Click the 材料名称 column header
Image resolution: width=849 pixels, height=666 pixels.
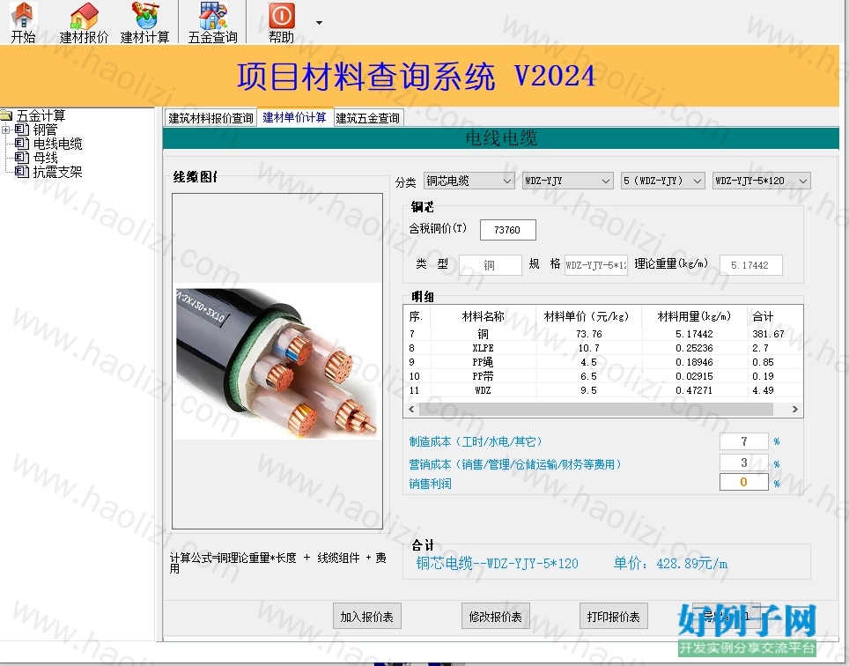(483, 316)
